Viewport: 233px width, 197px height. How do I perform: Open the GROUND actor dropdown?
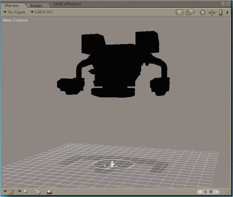tap(42, 12)
